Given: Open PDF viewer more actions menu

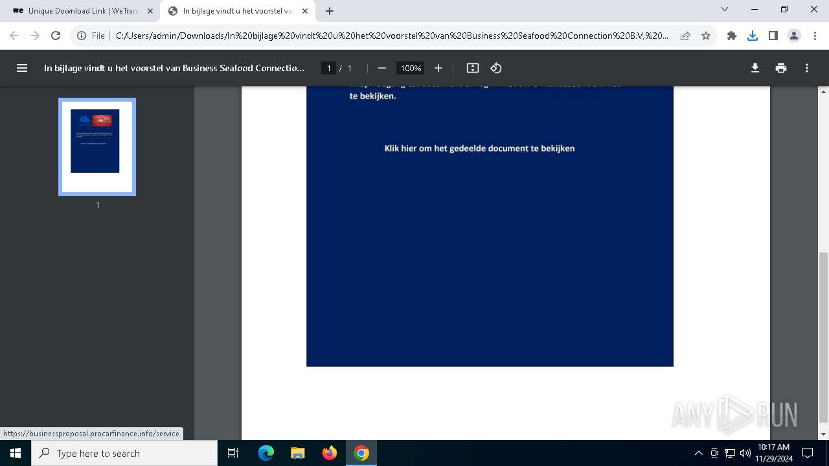Looking at the screenshot, I should pyautogui.click(x=807, y=68).
